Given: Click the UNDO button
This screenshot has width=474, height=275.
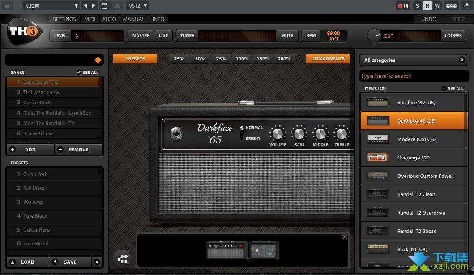Looking at the screenshot, I should (429, 19).
